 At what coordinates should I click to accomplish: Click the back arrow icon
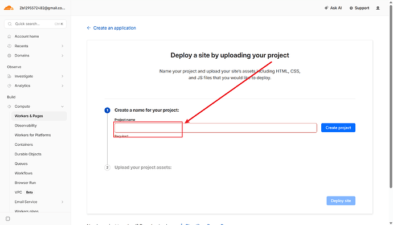point(89,28)
